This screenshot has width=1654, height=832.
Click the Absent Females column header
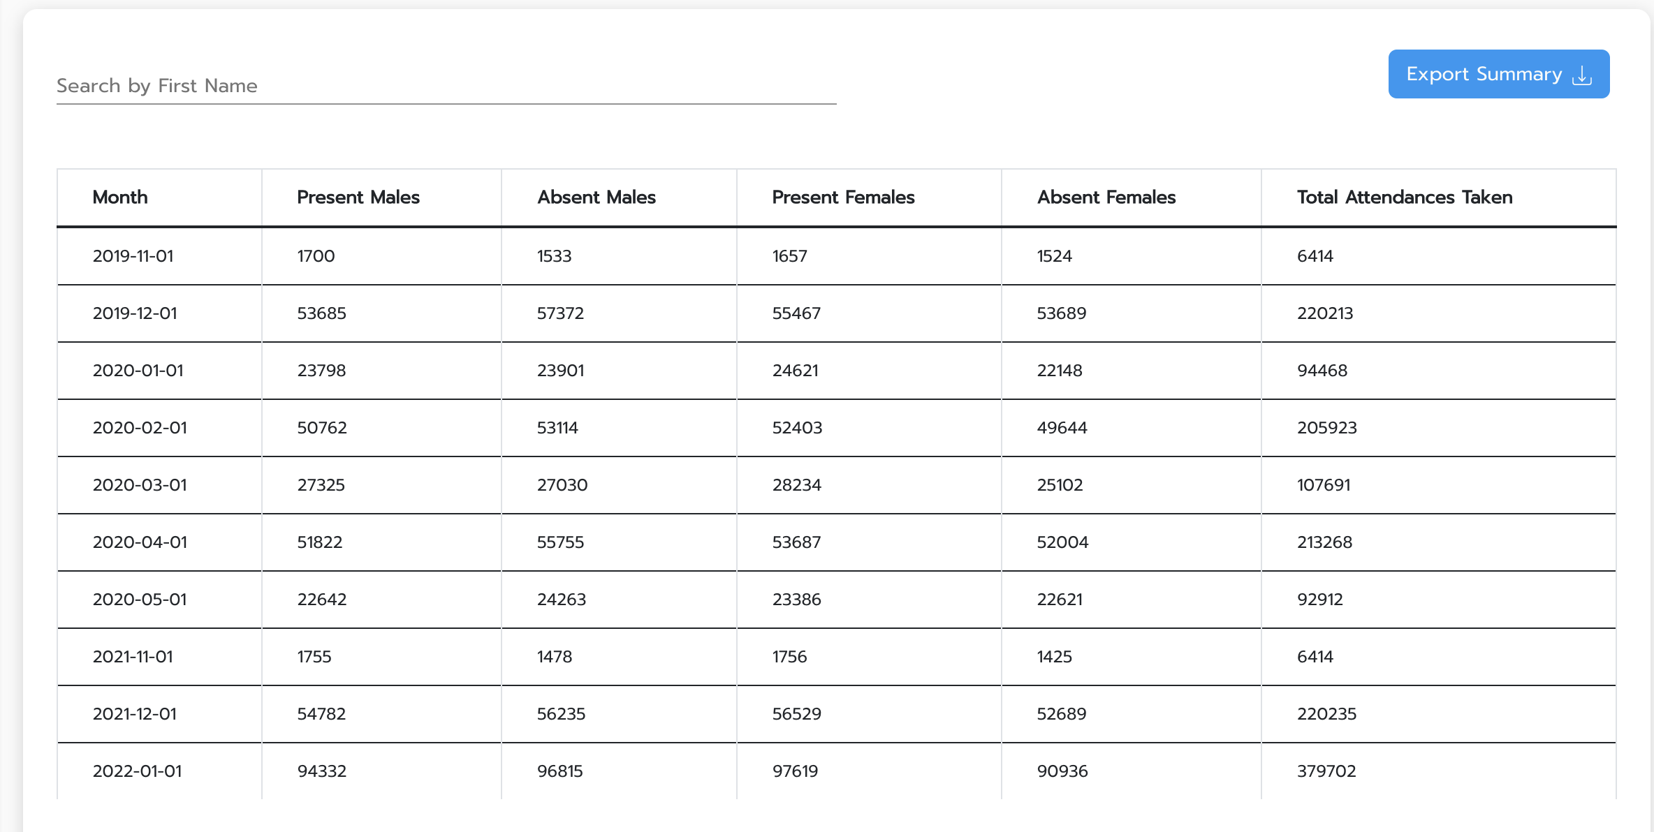(1106, 198)
